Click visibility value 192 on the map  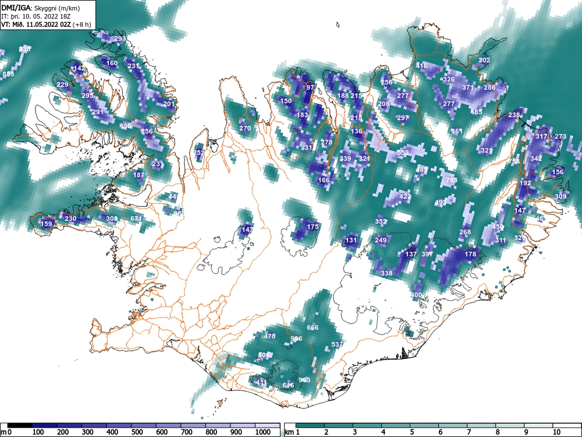click(x=525, y=183)
